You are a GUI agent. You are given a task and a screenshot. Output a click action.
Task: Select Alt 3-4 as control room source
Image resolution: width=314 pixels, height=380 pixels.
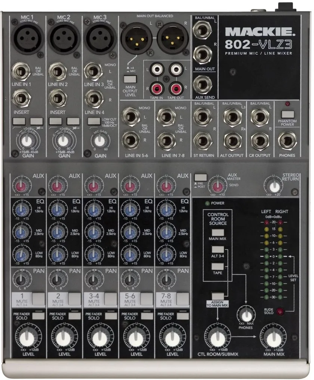pos(218,249)
